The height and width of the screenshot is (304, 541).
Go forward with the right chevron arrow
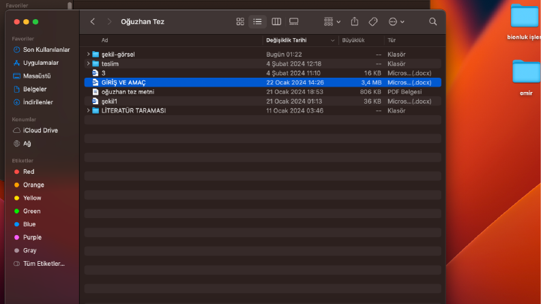pos(109,22)
